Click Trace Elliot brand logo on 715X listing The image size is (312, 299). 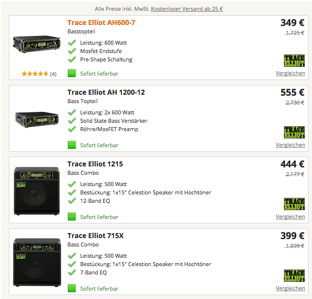[294, 276]
